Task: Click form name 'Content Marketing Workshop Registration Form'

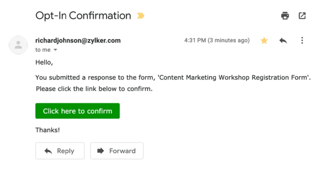Action: tap(234, 78)
